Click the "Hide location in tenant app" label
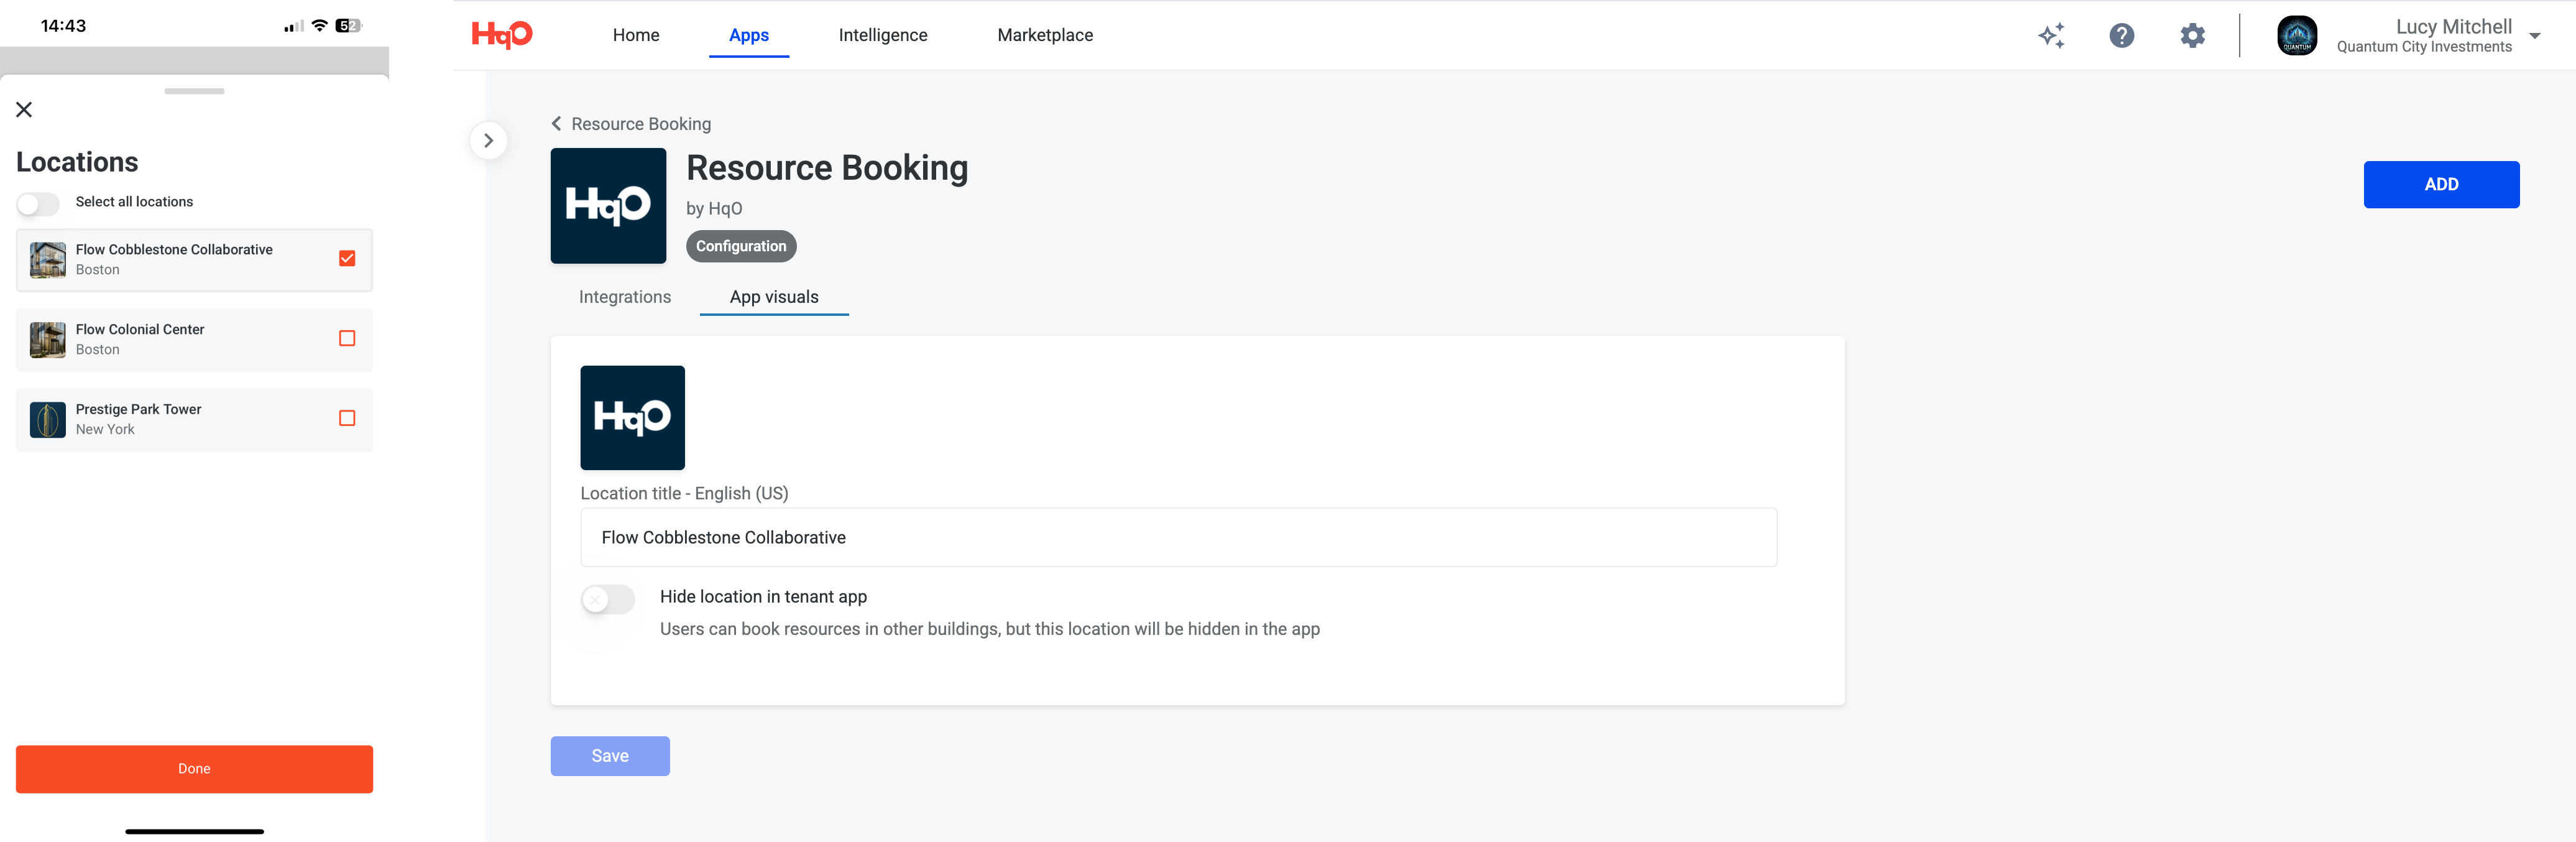The image size is (2576, 842). pos(763,597)
